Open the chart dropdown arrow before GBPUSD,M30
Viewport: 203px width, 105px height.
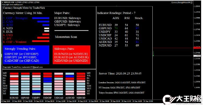pos(2,2)
